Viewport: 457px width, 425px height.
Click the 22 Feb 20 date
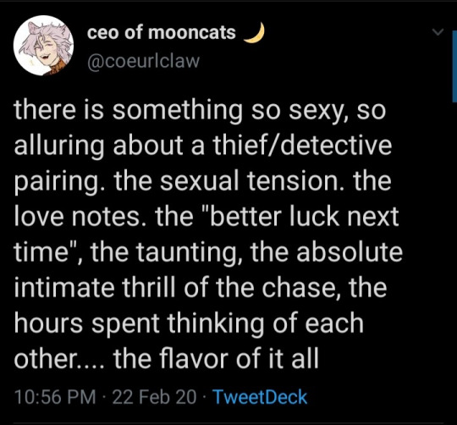point(154,397)
